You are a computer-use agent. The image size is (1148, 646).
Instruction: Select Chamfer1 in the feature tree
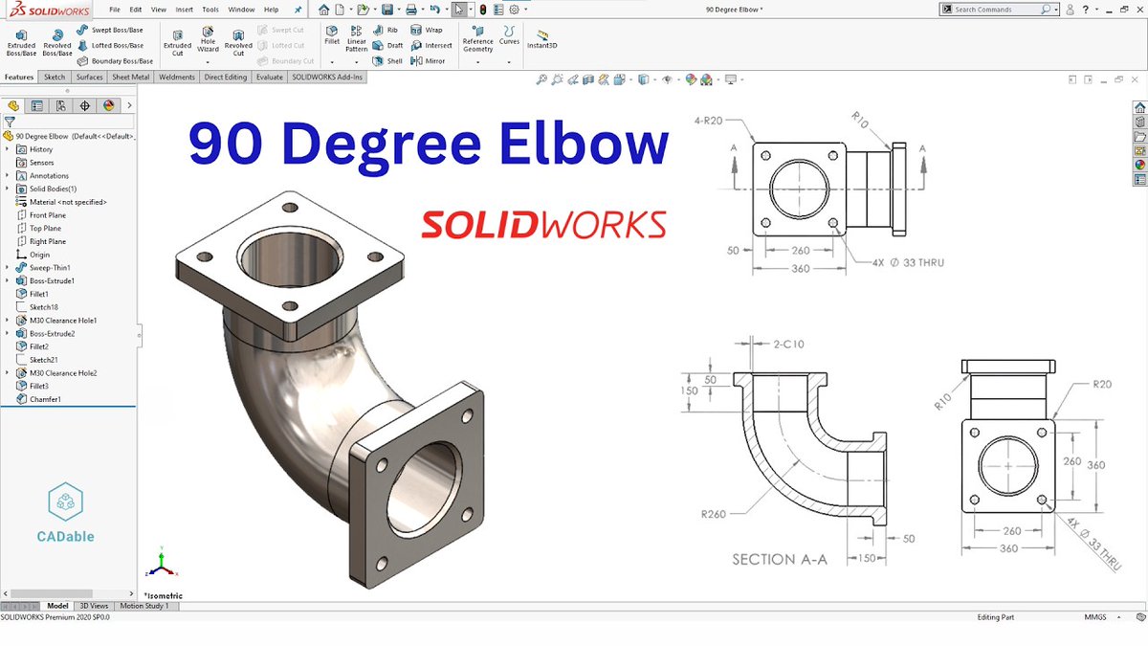coord(38,399)
